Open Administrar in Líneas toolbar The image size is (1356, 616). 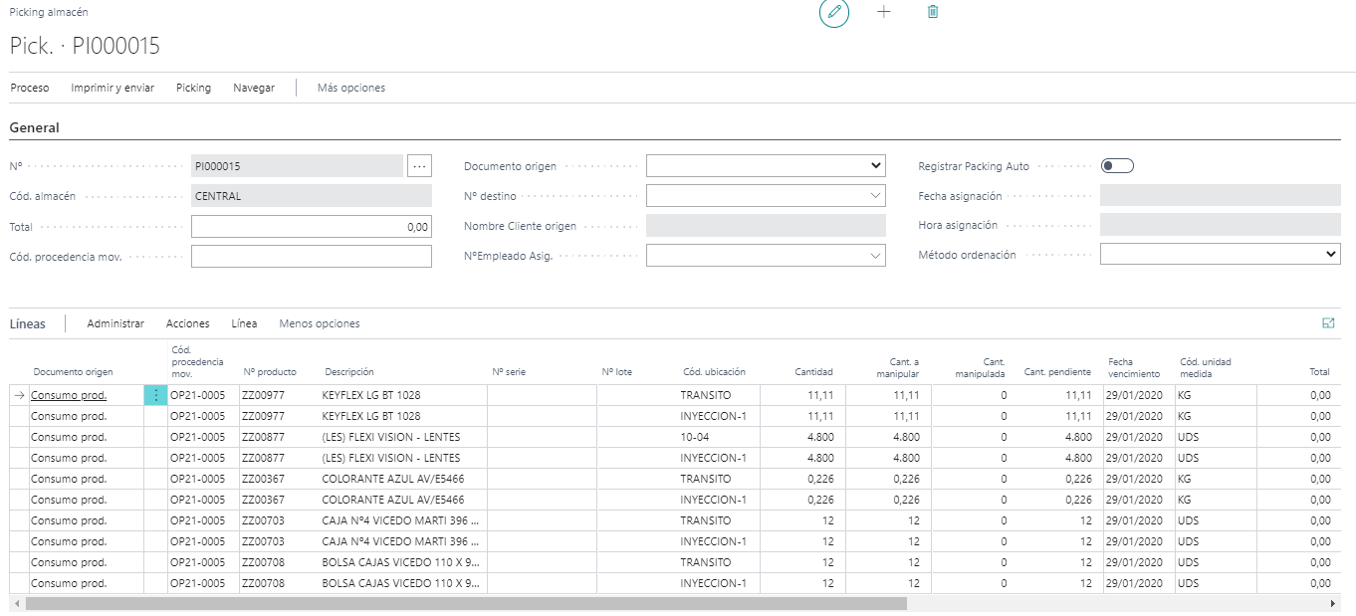(115, 323)
